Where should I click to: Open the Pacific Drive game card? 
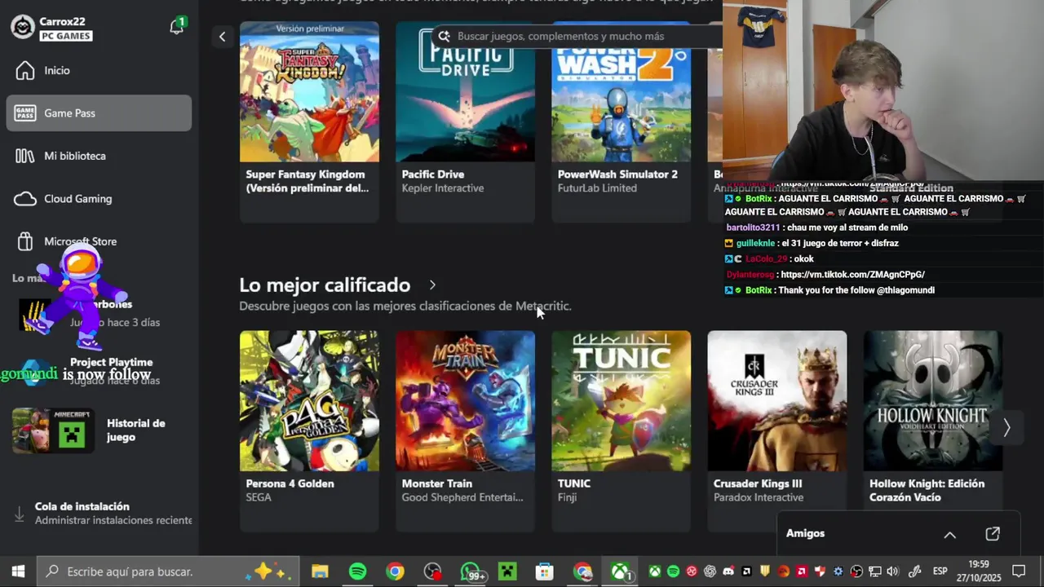click(x=465, y=121)
